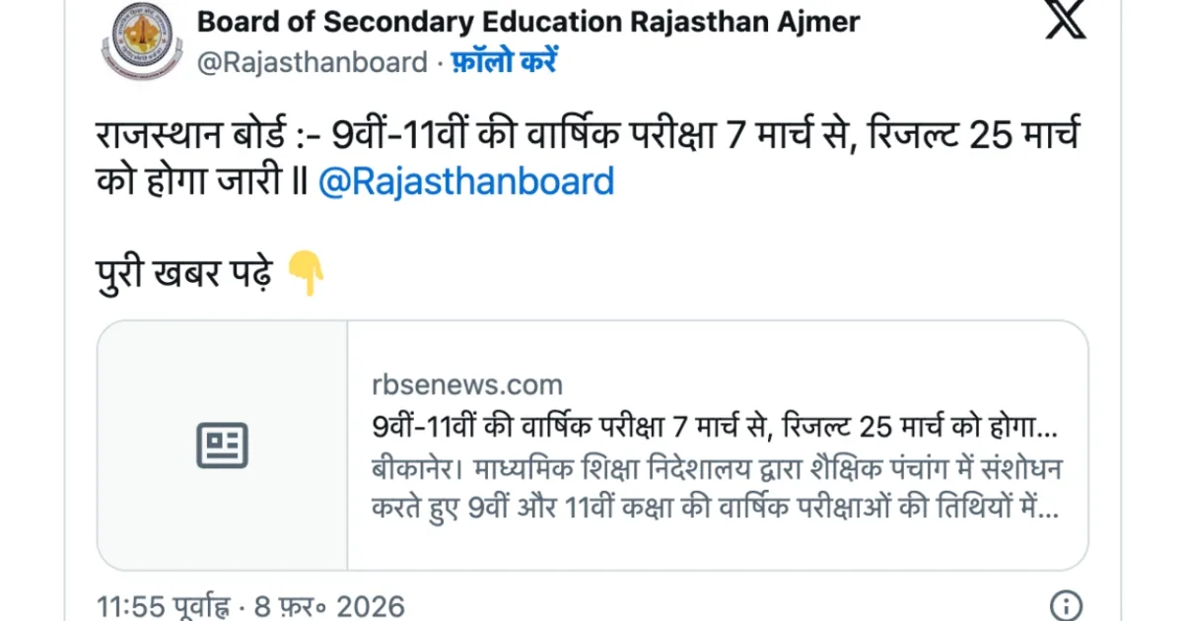This screenshot has width=1183, height=621.
Task: Click the card description line करते हुए 9वीं और 11वीं
Action: click(x=714, y=510)
